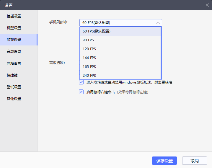
Task: Click the dropdown chevron arrow icon
Action: click(158, 23)
